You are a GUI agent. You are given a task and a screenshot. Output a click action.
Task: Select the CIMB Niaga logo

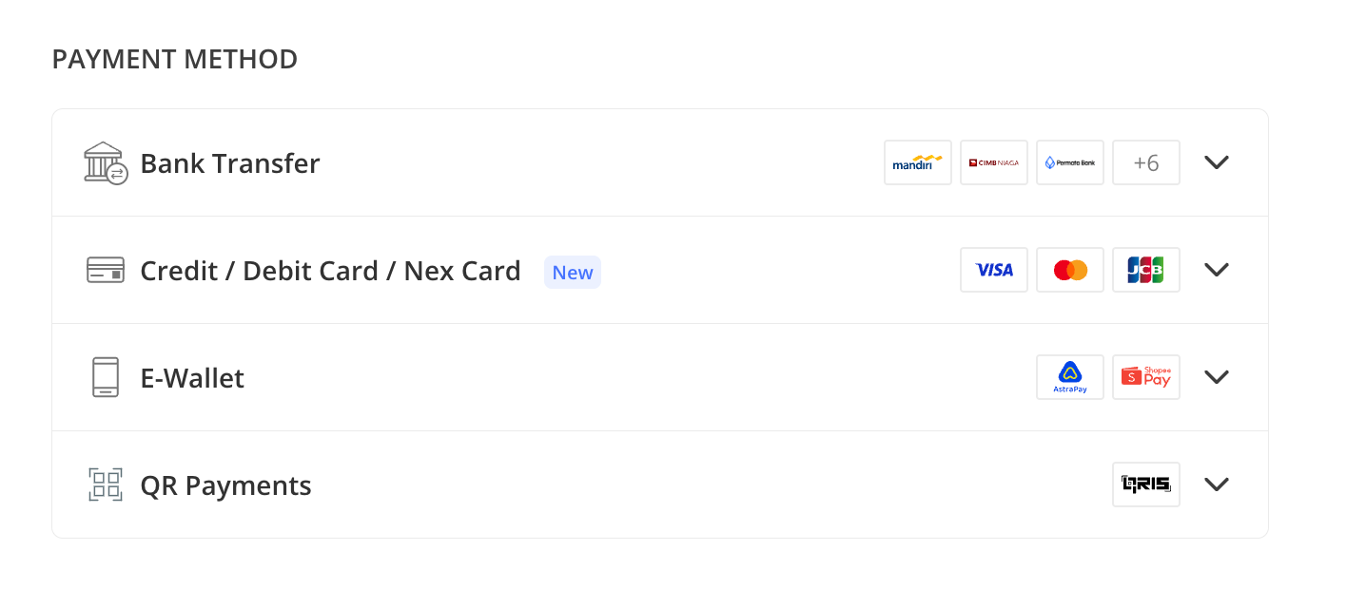[993, 162]
